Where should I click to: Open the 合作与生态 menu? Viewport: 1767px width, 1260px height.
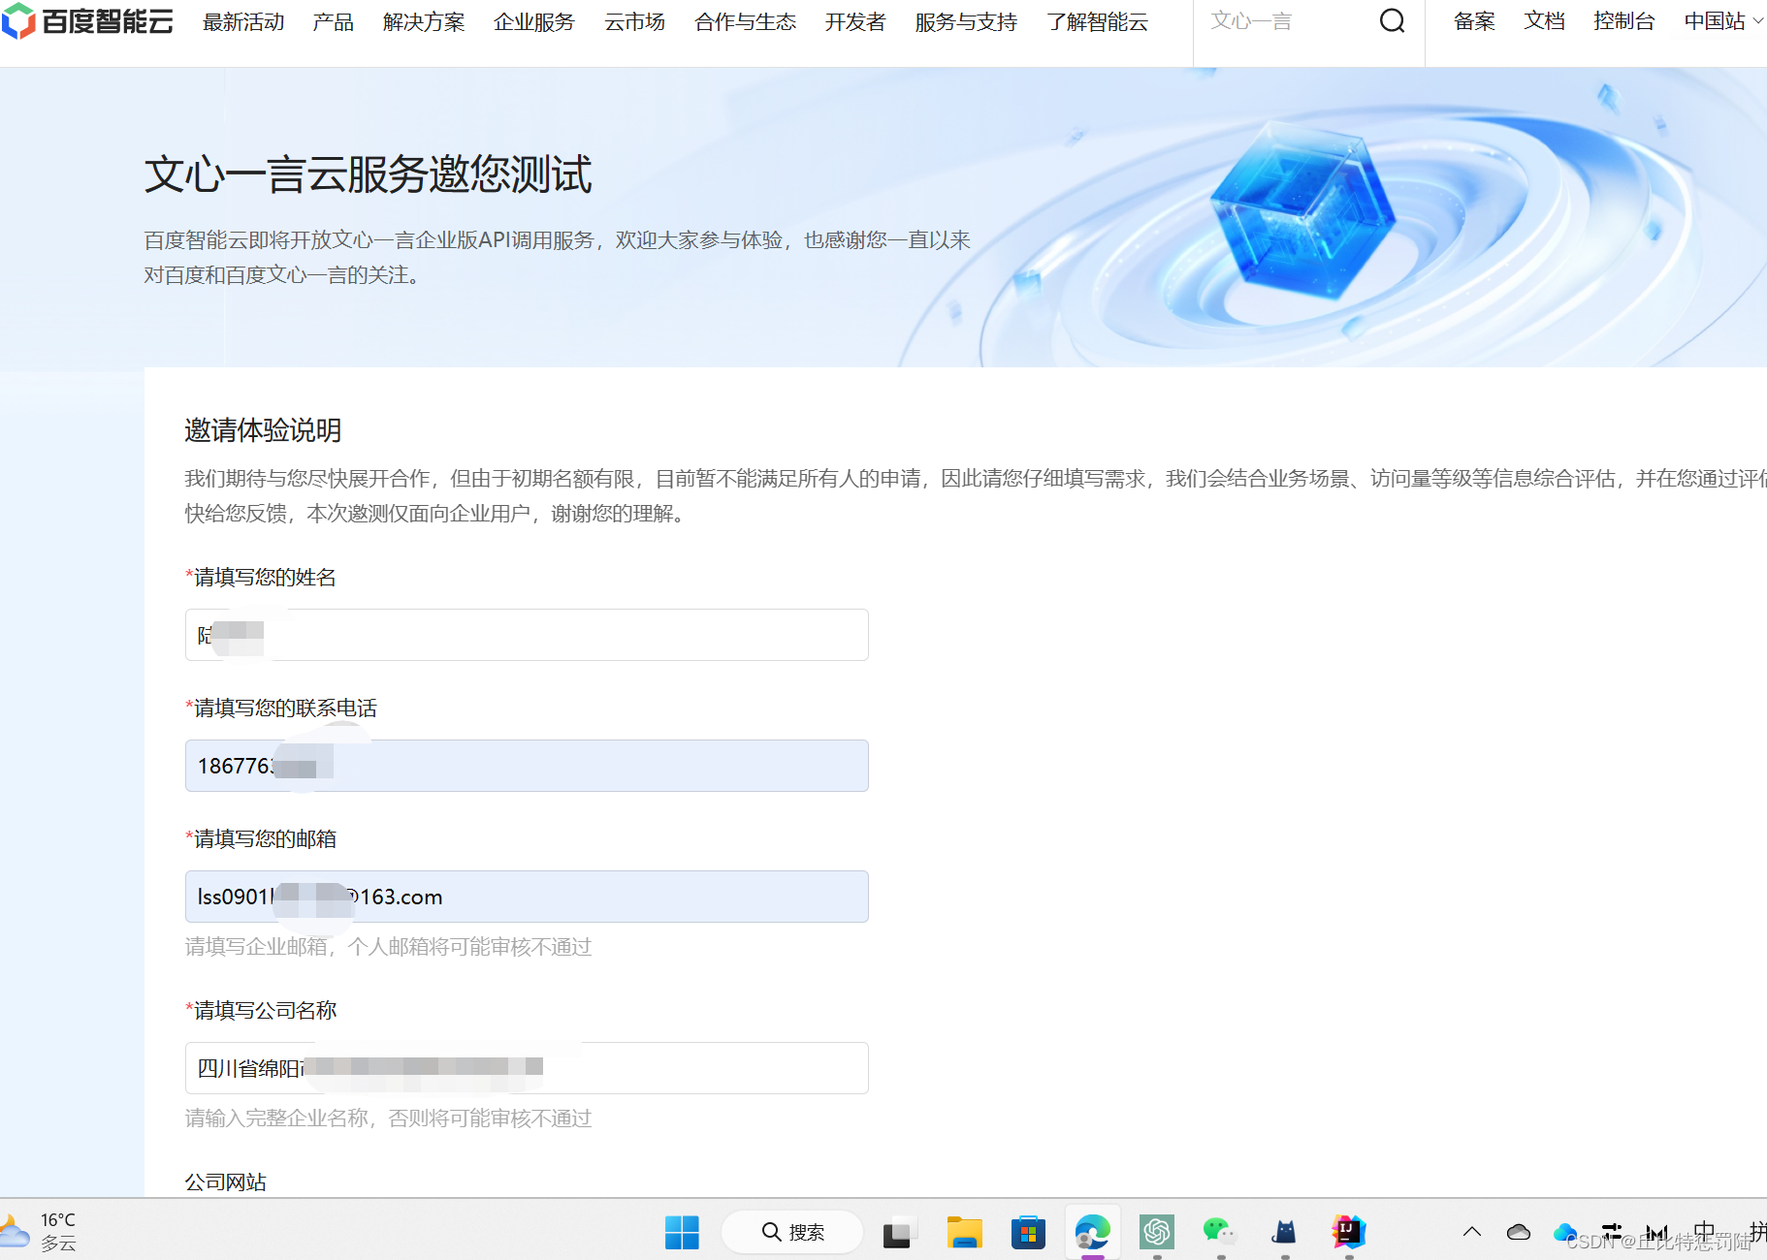[745, 21]
